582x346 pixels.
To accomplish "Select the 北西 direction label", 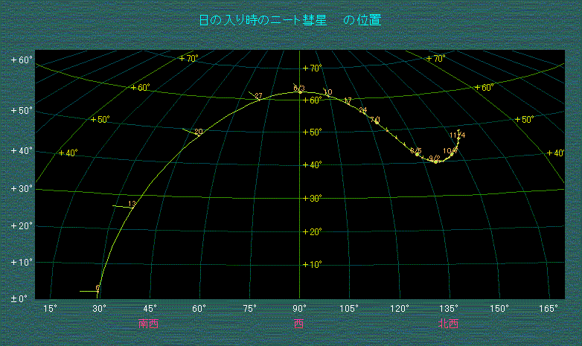I will (x=448, y=324).
